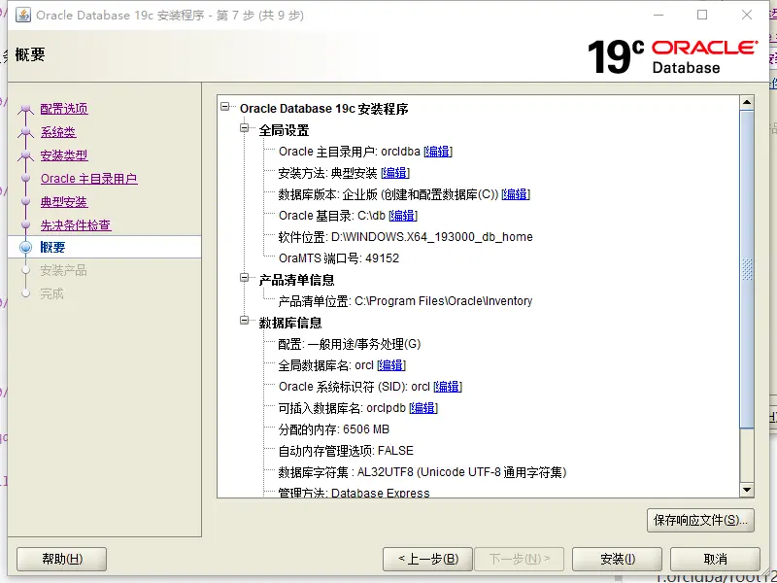Collapse the 产品清单信息 tree section

[x=245, y=278]
